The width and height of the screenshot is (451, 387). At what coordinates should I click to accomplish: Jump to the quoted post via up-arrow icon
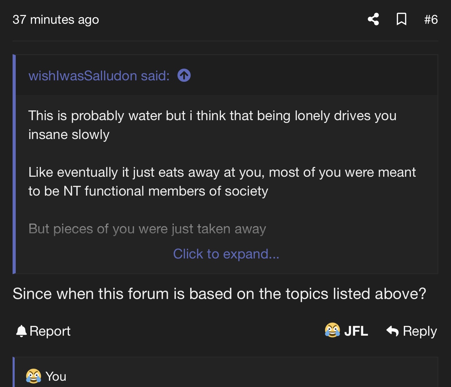pyautogui.click(x=184, y=75)
